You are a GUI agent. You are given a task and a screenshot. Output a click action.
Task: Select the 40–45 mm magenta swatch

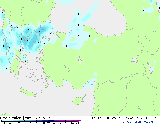coord(68,121)
